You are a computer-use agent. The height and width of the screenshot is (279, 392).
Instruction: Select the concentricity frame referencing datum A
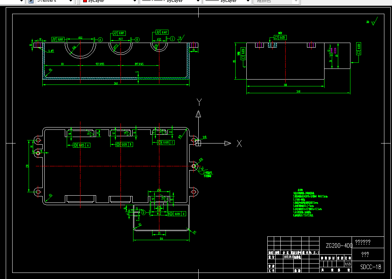tap(82, 145)
